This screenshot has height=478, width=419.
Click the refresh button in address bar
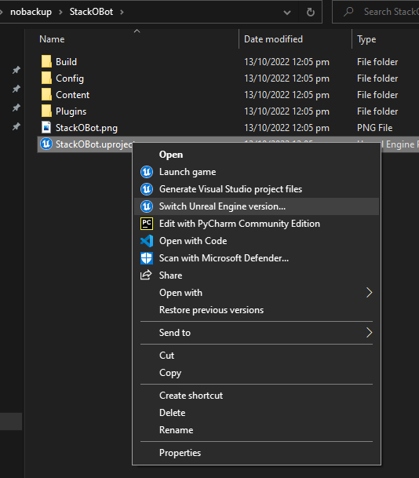[310, 12]
